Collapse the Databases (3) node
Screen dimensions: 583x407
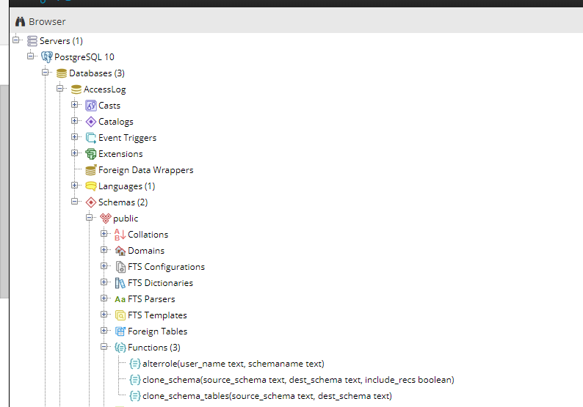[x=46, y=73]
